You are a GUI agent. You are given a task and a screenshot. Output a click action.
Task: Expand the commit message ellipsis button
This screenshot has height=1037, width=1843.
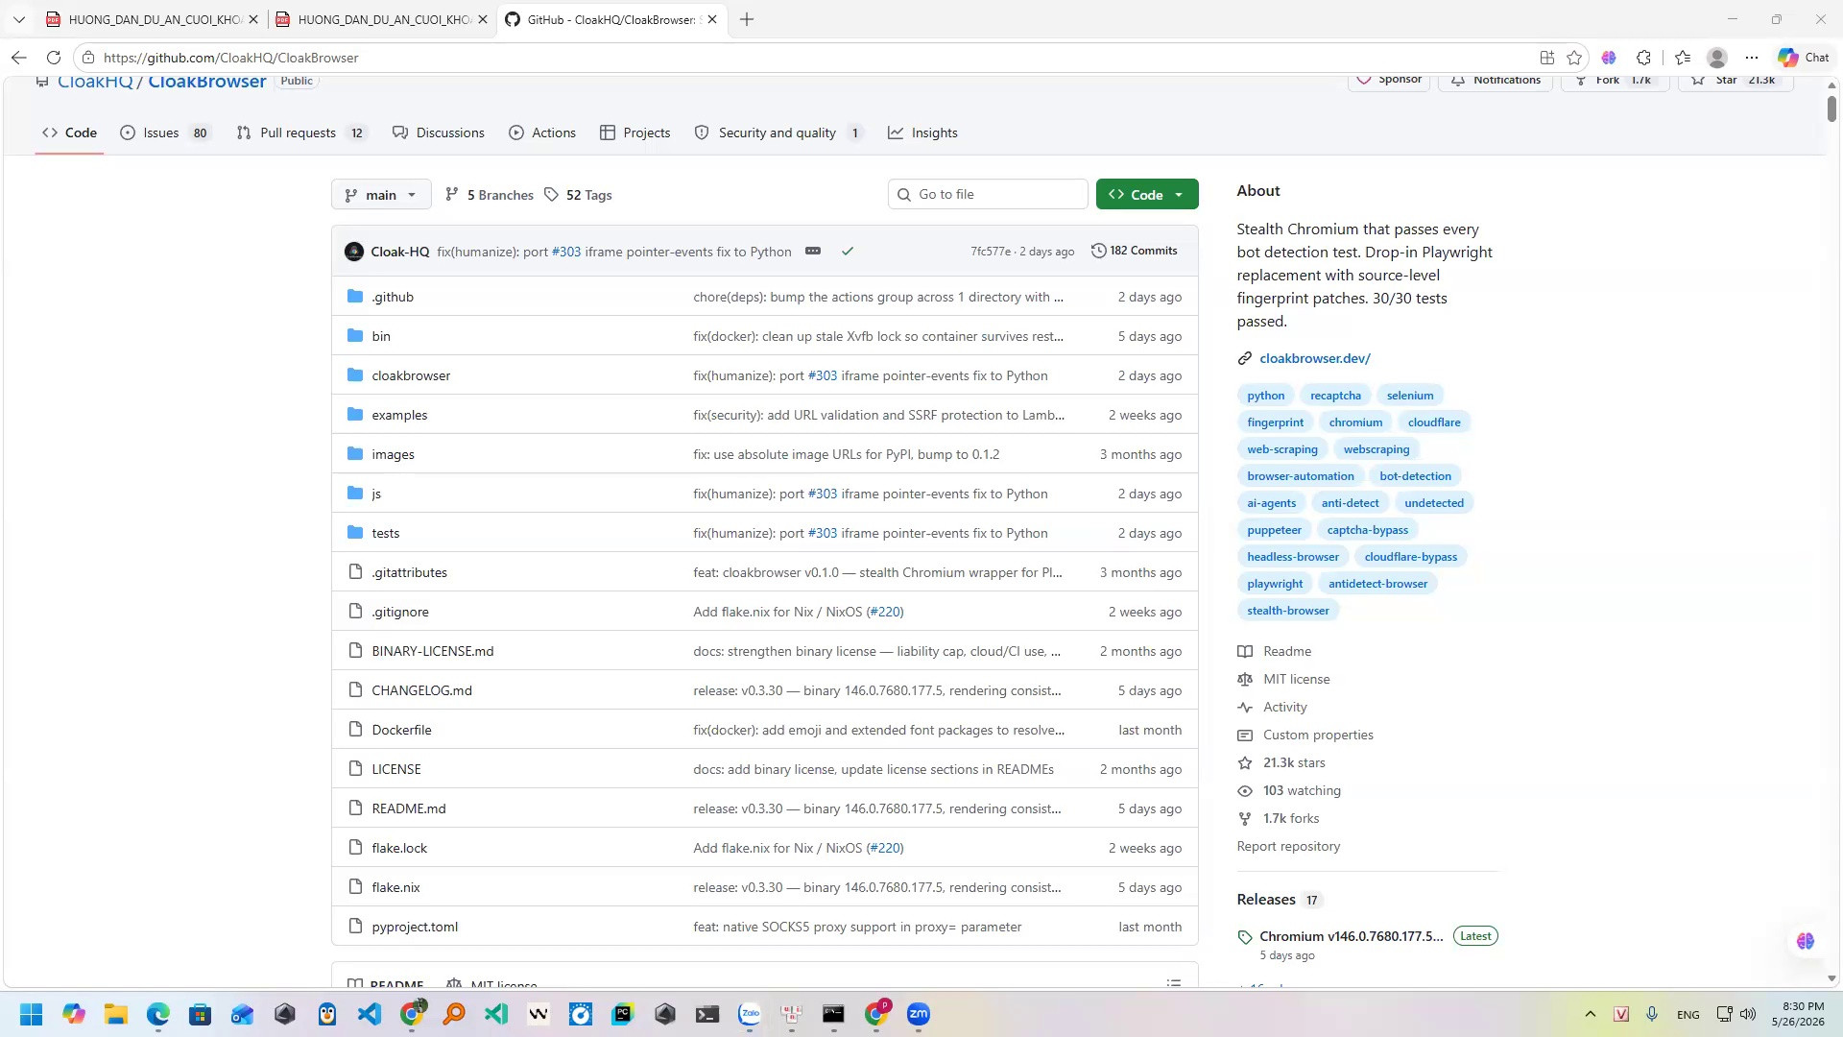coord(813,252)
